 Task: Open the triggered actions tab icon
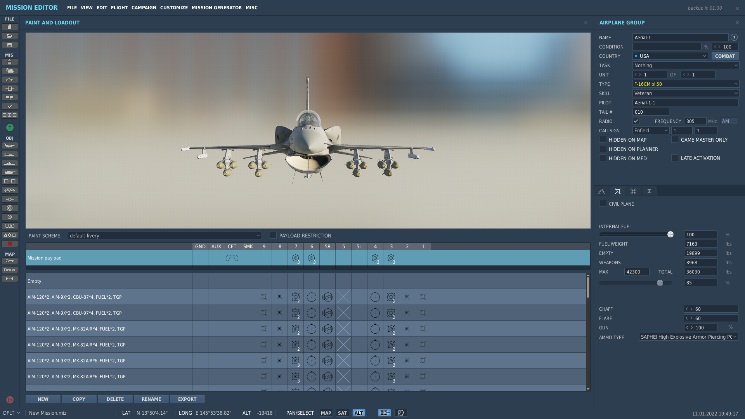coord(634,191)
